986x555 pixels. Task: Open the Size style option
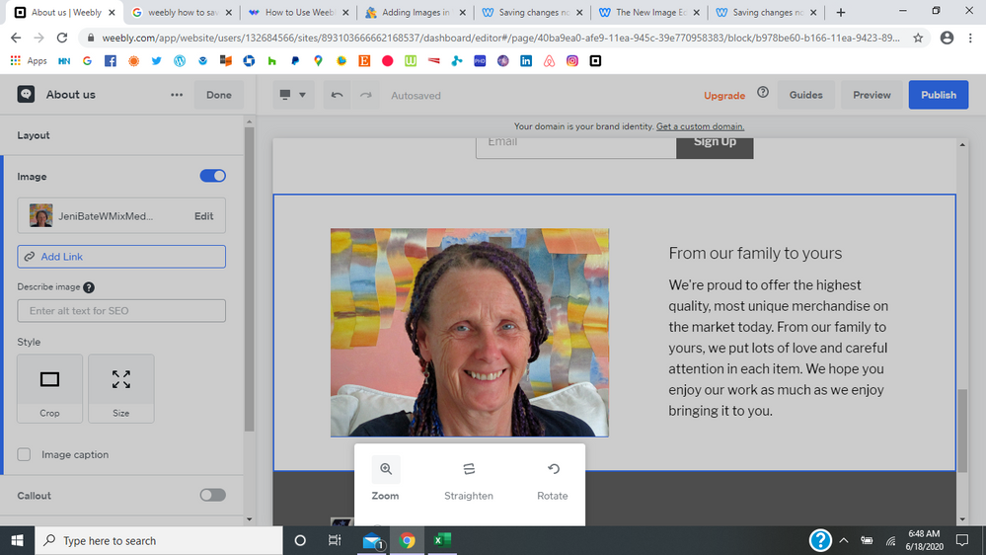pos(121,389)
